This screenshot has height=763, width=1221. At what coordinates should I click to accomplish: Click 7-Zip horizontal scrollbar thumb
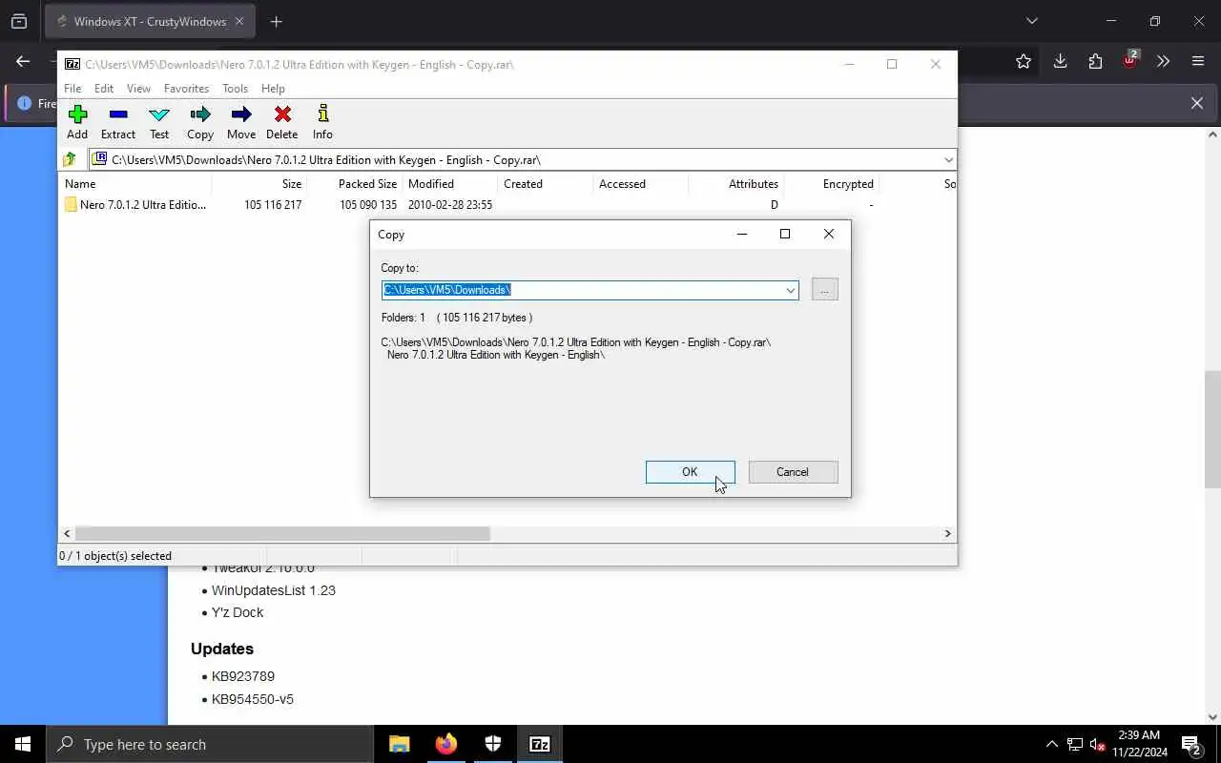(282, 534)
